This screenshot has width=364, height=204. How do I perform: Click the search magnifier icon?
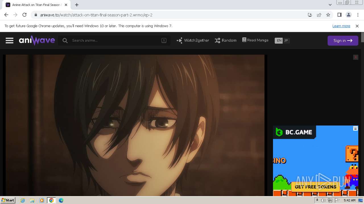click(x=65, y=41)
